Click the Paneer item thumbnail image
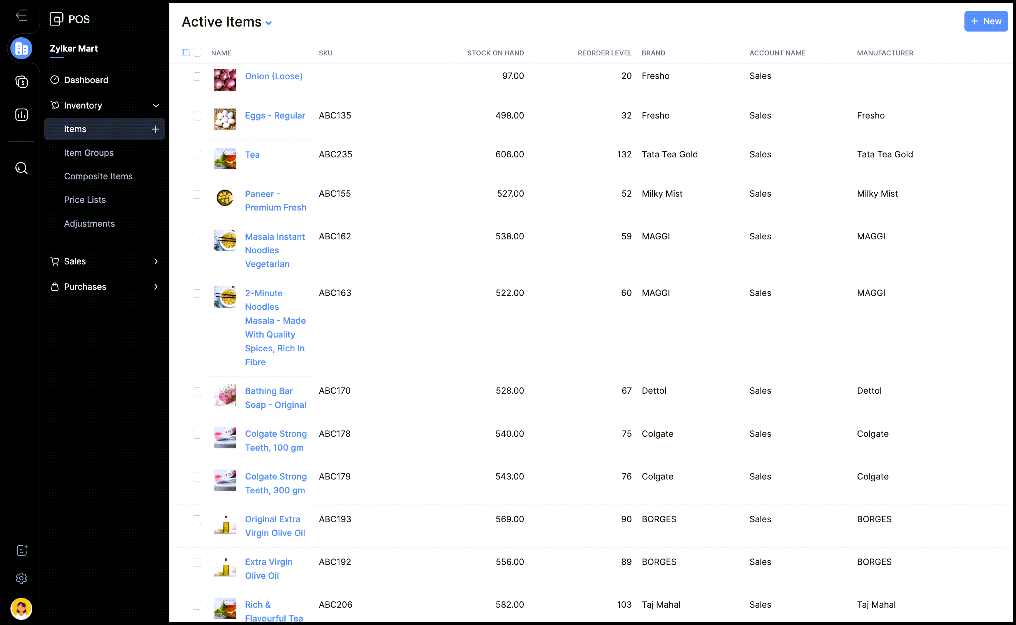This screenshot has height=625, width=1016. click(x=225, y=197)
